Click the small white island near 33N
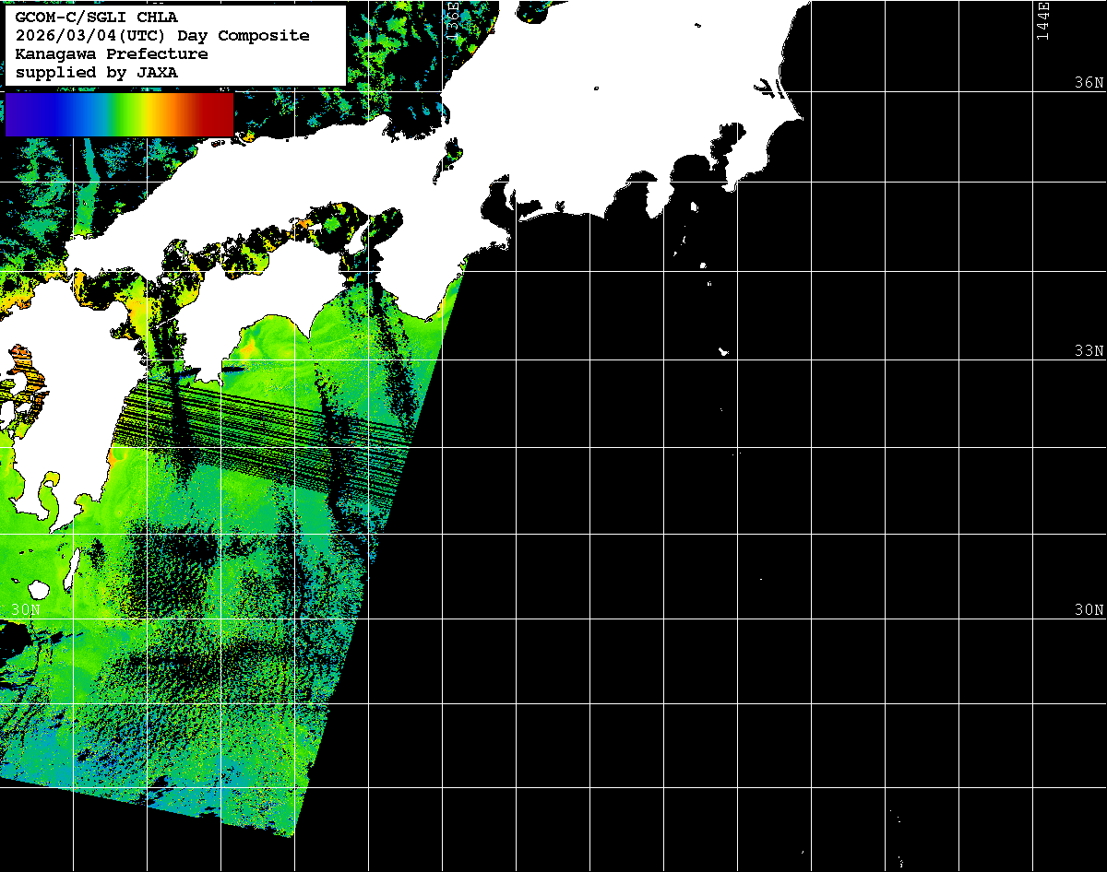This screenshot has height=872, width=1107. [723, 351]
